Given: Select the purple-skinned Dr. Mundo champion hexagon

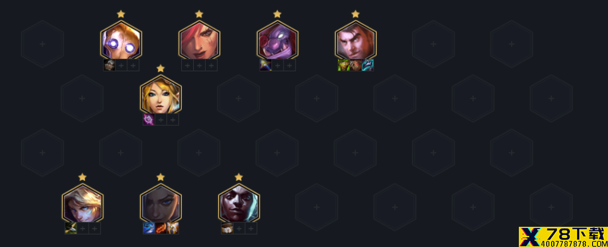Looking at the screenshot, I should tap(277, 42).
